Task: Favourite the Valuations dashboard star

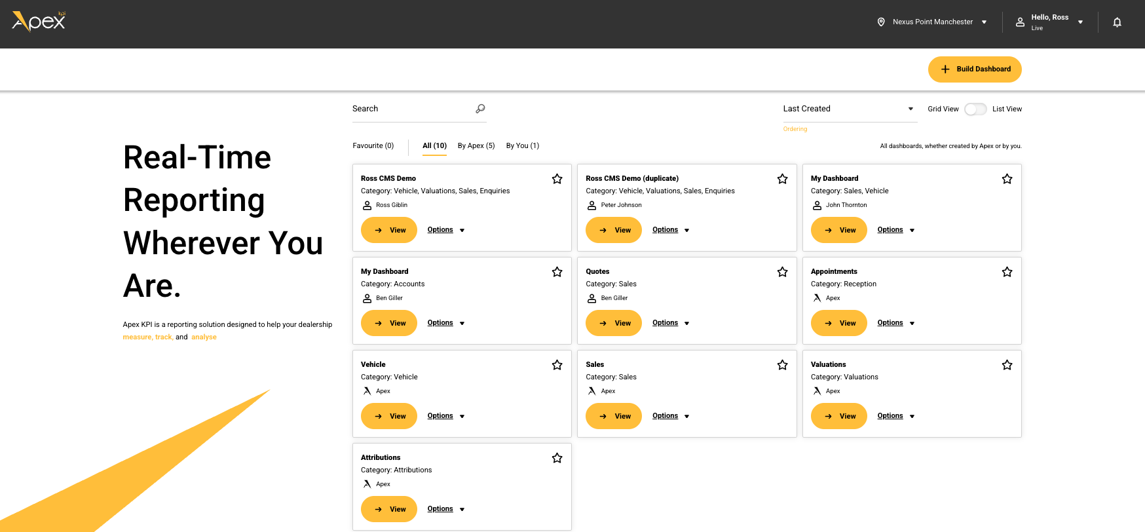Action: click(x=1007, y=365)
